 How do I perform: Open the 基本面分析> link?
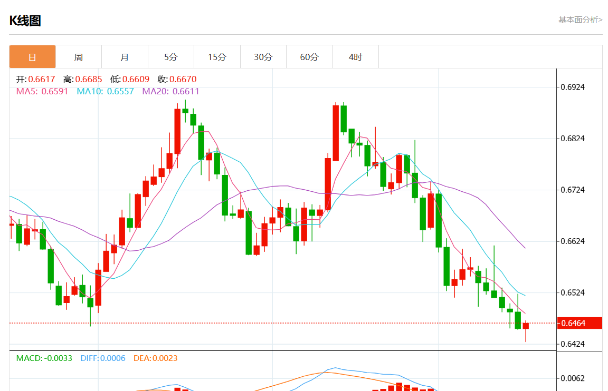(580, 19)
